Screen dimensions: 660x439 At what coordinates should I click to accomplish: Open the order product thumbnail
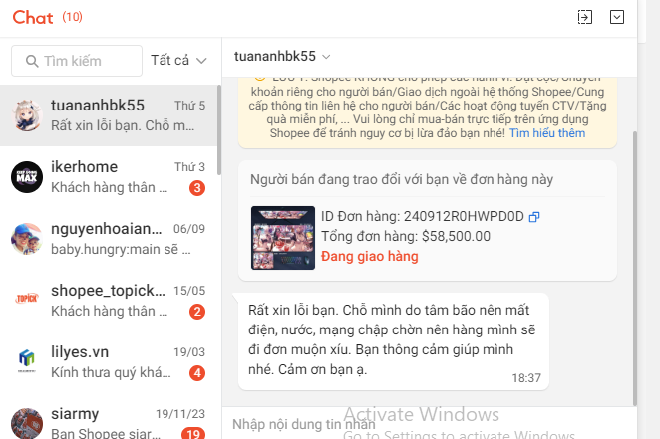[283, 238]
